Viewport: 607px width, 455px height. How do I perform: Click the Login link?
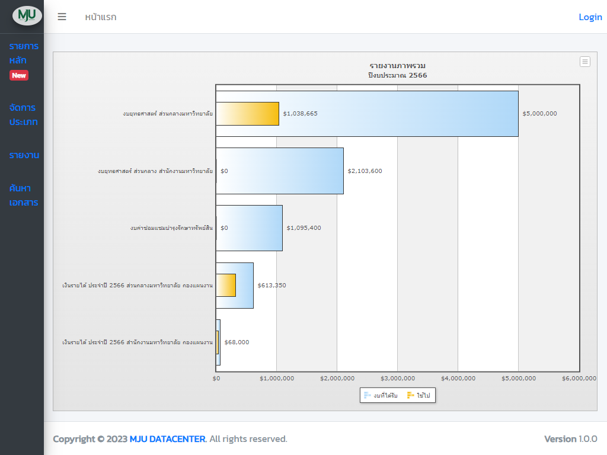click(x=590, y=17)
